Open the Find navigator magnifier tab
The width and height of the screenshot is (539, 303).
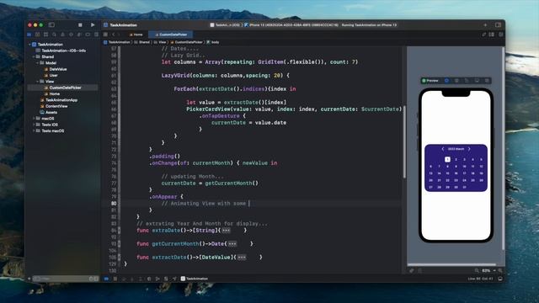point(54,35)
